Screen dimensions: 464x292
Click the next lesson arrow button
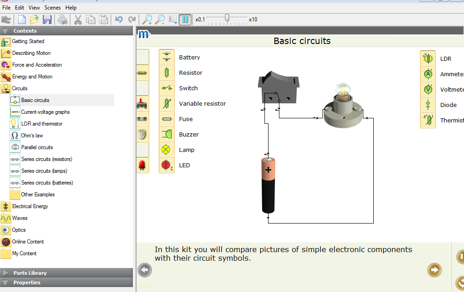click(434, 270)
